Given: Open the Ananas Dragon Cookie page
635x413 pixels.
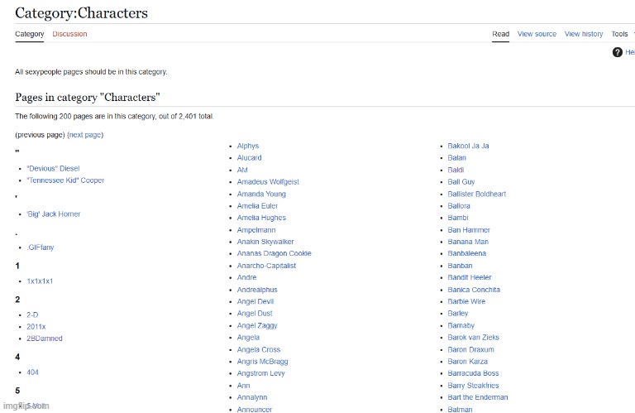Looking at the screenshot, I should (x=274, y=253).
